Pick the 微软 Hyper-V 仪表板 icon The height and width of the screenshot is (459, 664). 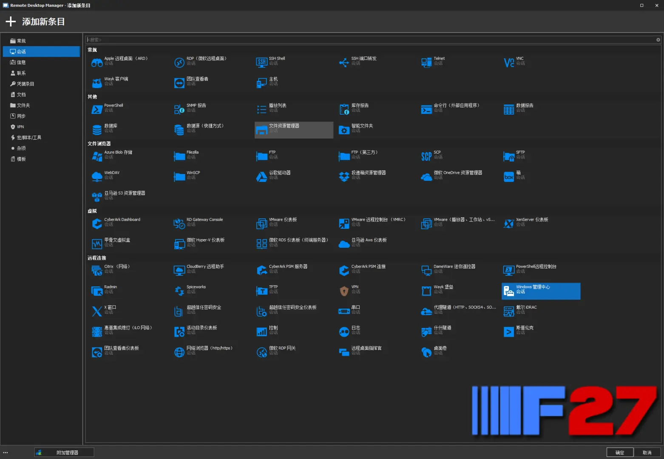pyautogui.click(x=179, y=244)
